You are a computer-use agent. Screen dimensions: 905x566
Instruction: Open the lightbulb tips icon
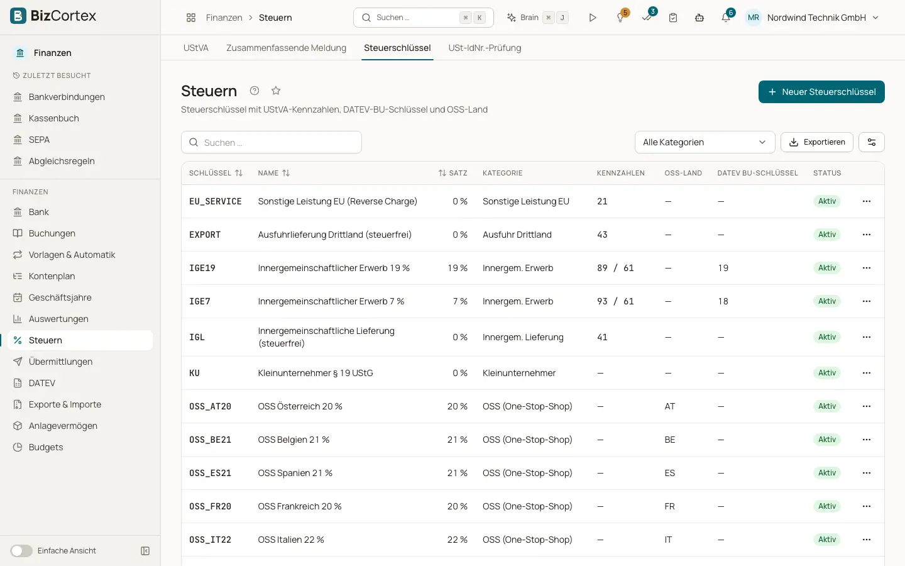(x=620, y=18)
